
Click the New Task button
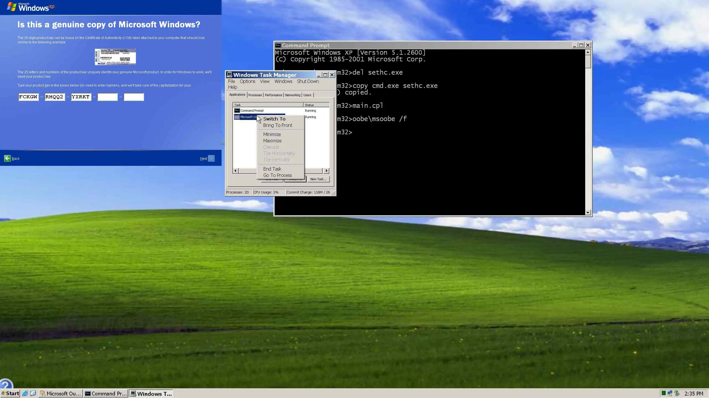pyautogui.click(x=318, y=179)
